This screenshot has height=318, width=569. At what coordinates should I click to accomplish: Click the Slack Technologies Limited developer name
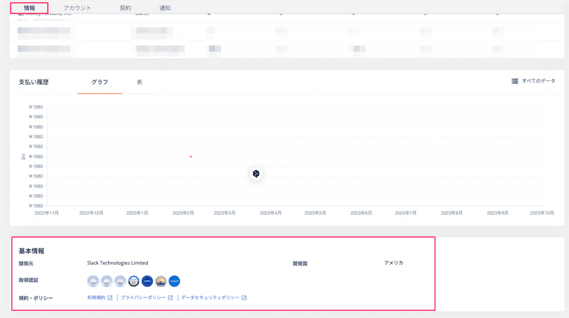point(117,263)
